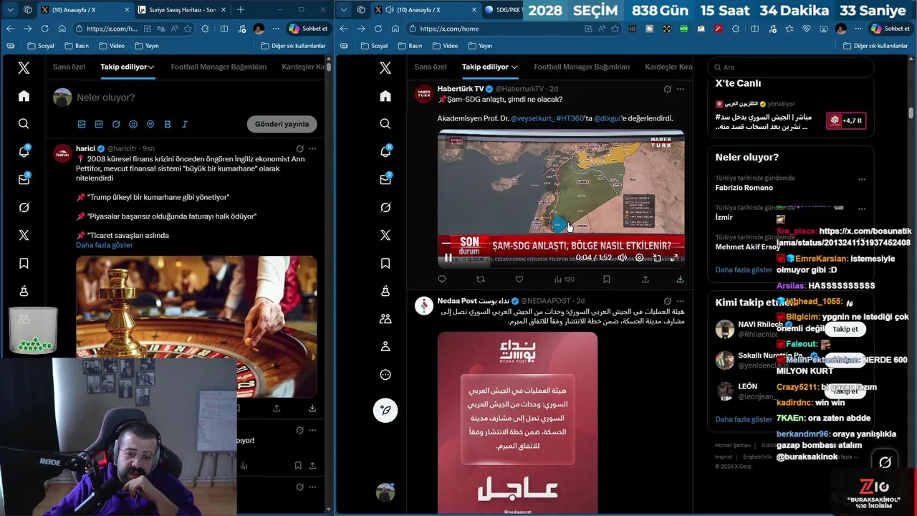Open notifications bell in left window sidebar
The height and width of the screenshot is (516, 917).
[24, 151]
